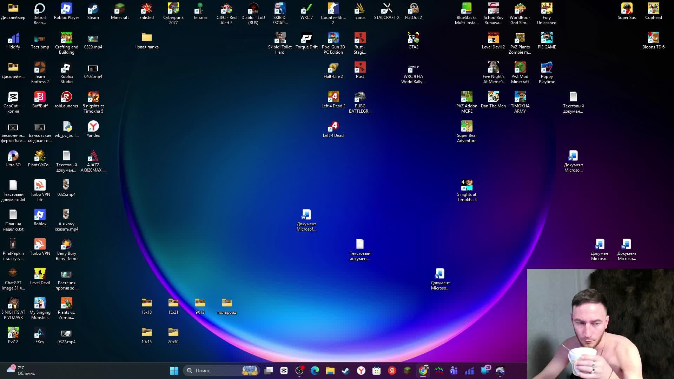Click the Windows Start button
The image size is (674, 379).
point(174,371)
